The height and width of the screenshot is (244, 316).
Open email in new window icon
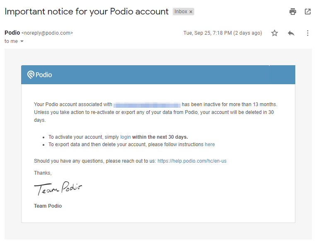tap(308, 12)
